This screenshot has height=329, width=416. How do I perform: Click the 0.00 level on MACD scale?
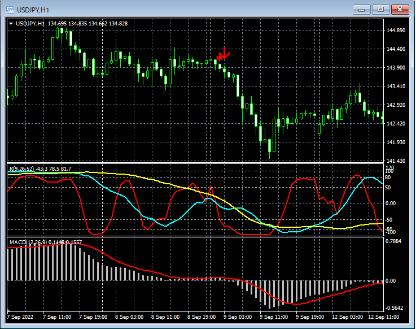391,281
